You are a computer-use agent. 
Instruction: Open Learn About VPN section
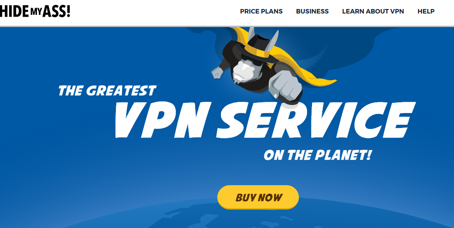[x=373, y=11]
